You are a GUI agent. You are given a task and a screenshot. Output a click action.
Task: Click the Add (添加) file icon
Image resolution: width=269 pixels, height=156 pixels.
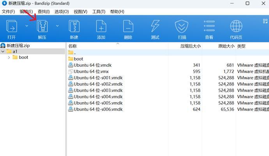[x=101, y=26]
